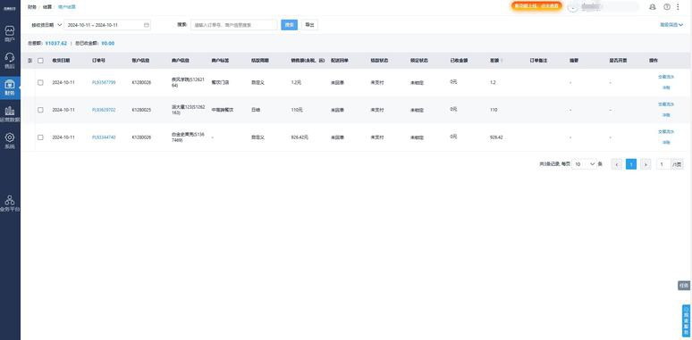
Task: Open the per-page count dropdown showing 10
Action: click(584, 164)
